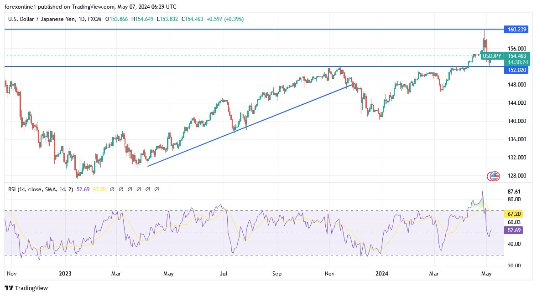Click the blue 160.239 price level label
Image resolution: width=537 pixels, height=296 pixels.
pyautogui.click(x=516, y=29)
